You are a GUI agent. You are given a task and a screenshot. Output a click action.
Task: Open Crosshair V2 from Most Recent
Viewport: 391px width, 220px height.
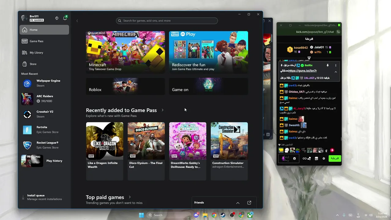44,114
